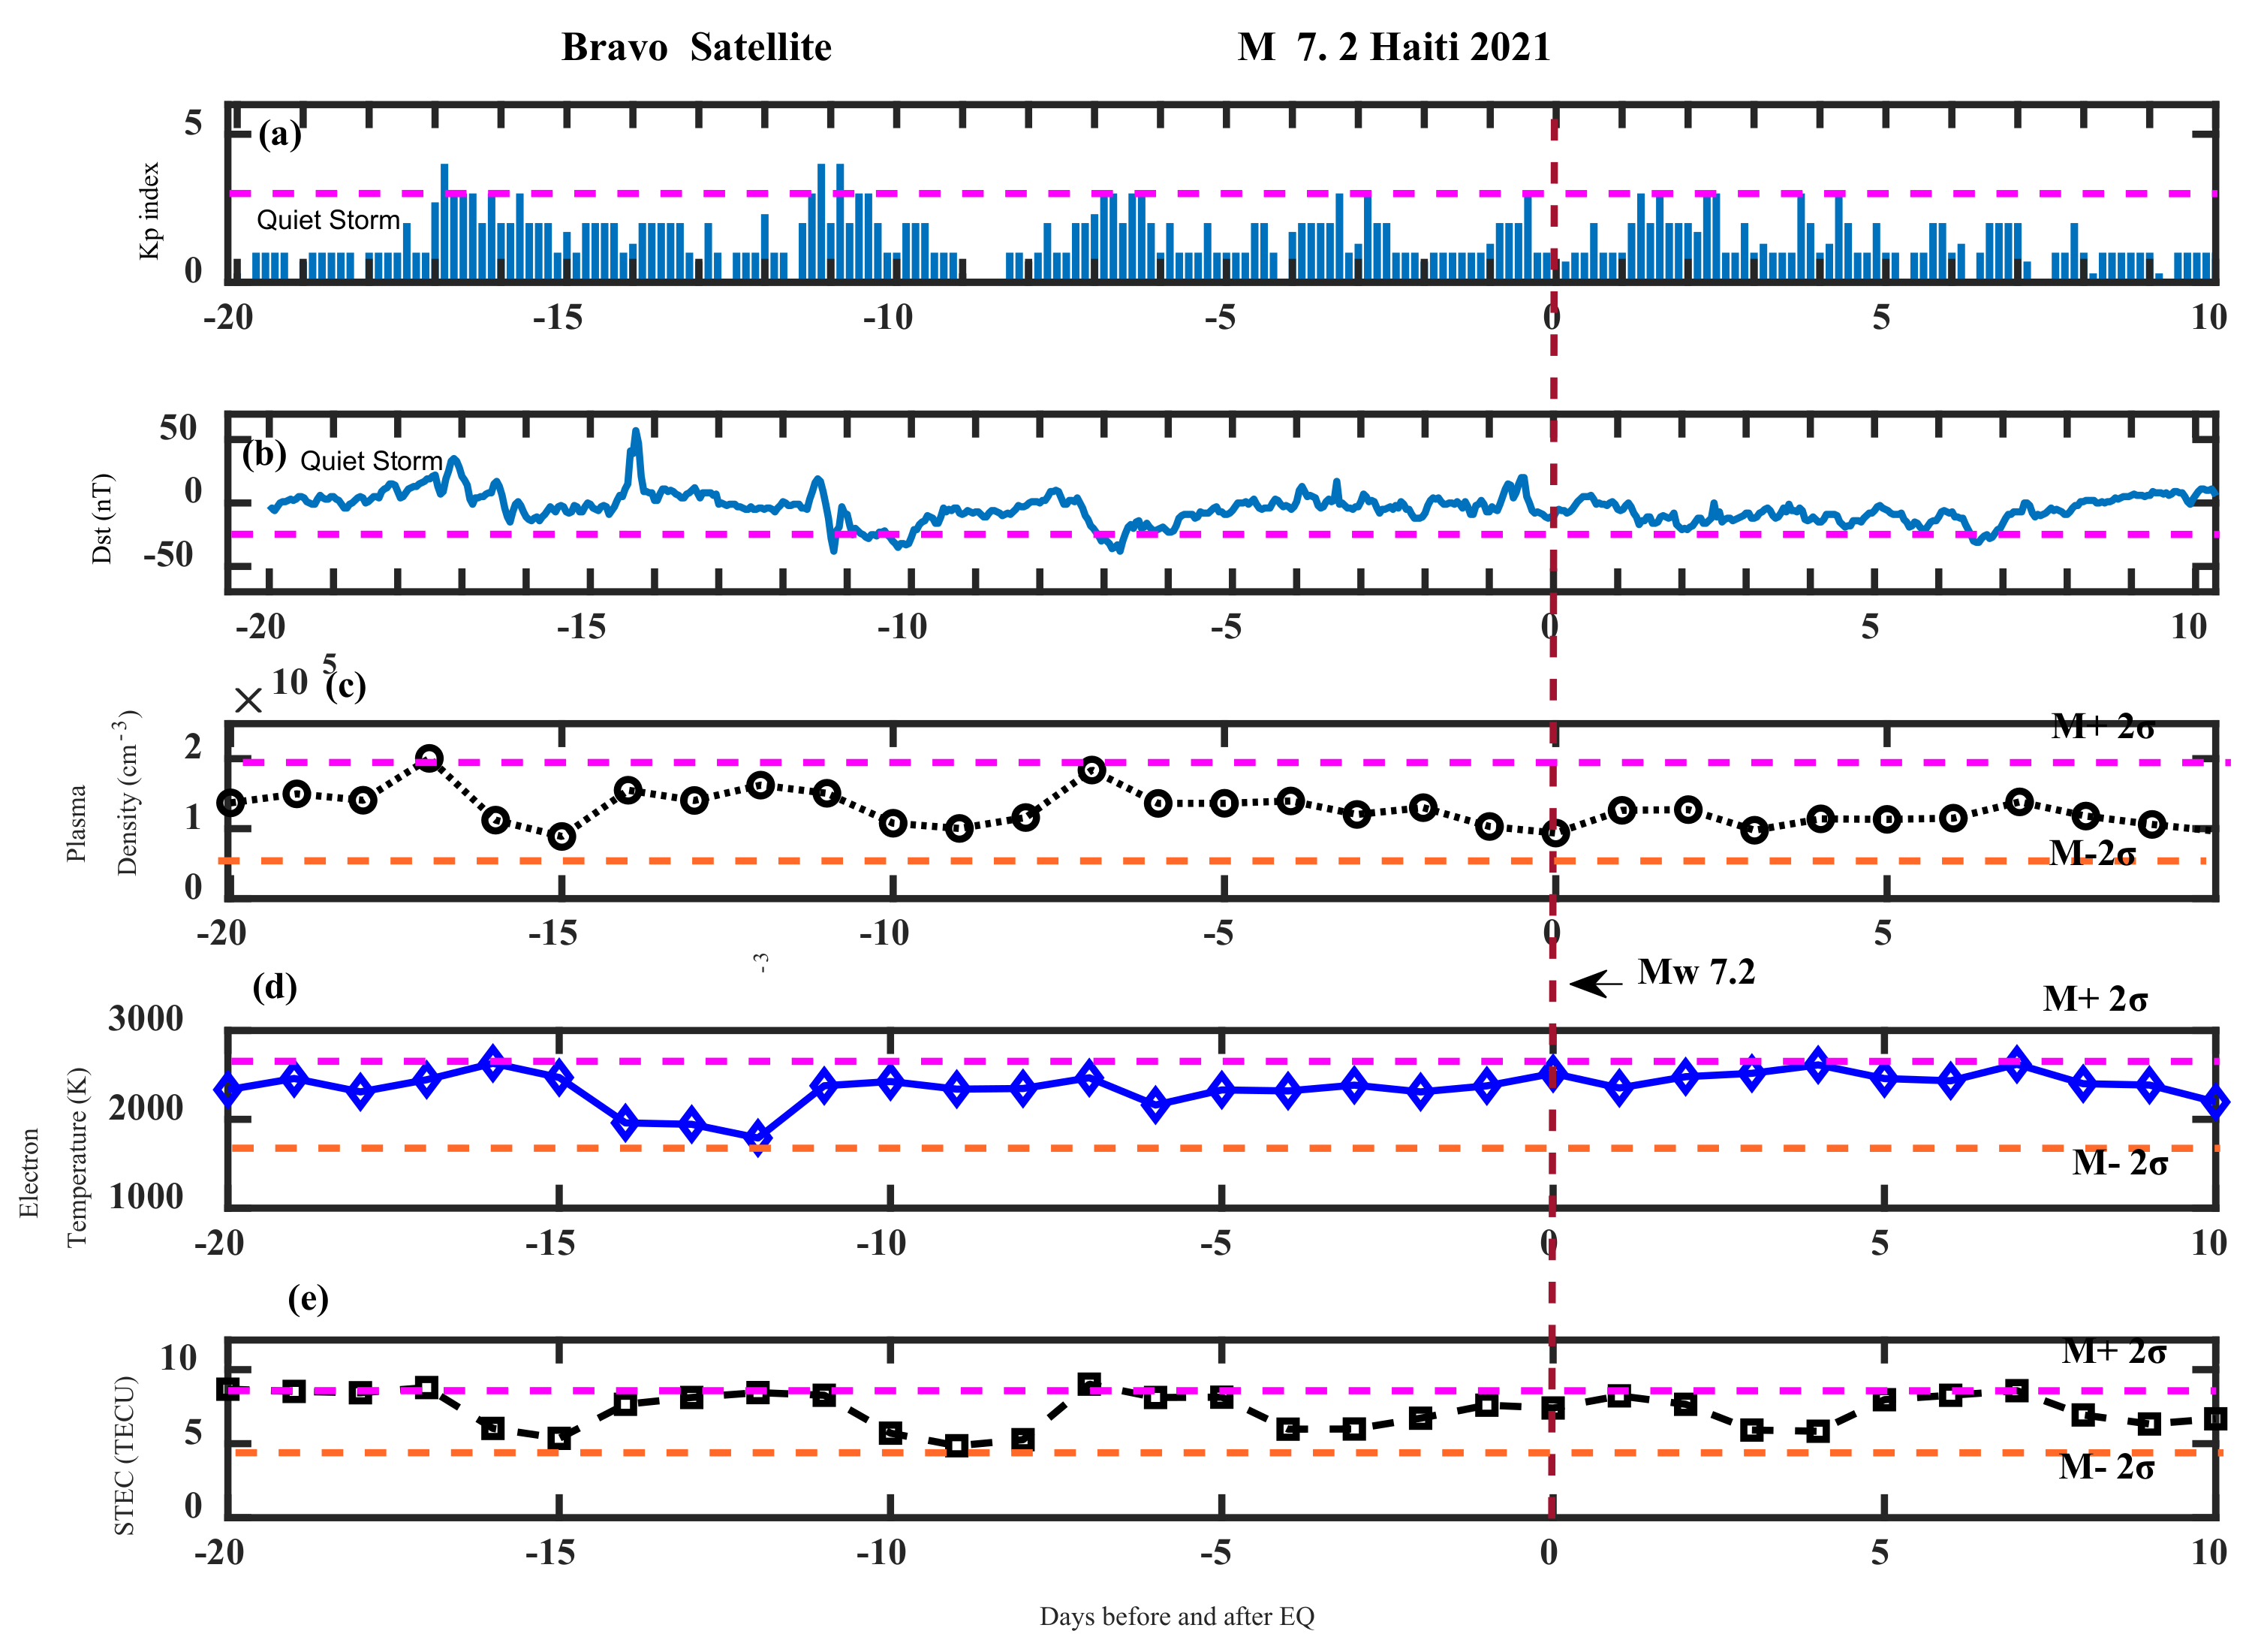Click the Quiet Storm label in Kp panel
The image size is (2255, 1652).
(328, 220)
